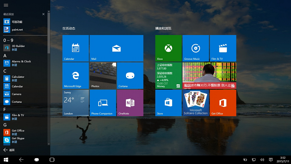The height and width of the screenshot is (164, 291).
Task: Launch the Microsoft Edge tile
Action: pos(76,75)
